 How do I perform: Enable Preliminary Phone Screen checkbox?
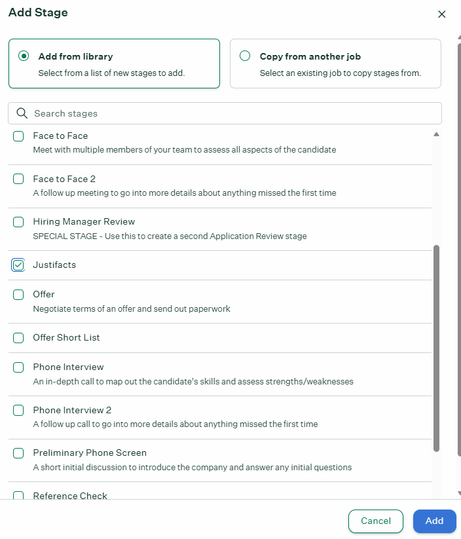tap(18, 453)
